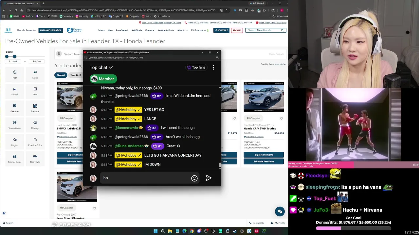
Task: Toggle Compare on the Honda CR-V card
Action: (x=253, y=118)
